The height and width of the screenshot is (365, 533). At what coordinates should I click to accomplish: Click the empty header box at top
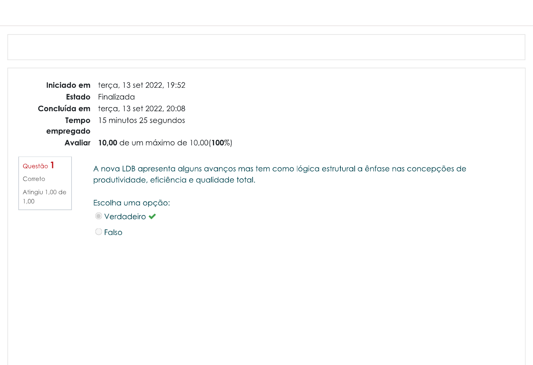266,47
